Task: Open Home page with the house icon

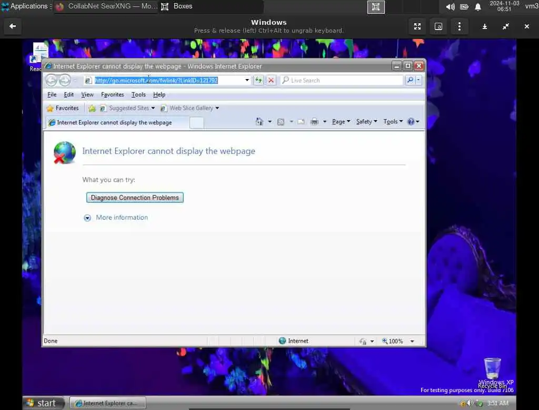Action: pos(259,122)
